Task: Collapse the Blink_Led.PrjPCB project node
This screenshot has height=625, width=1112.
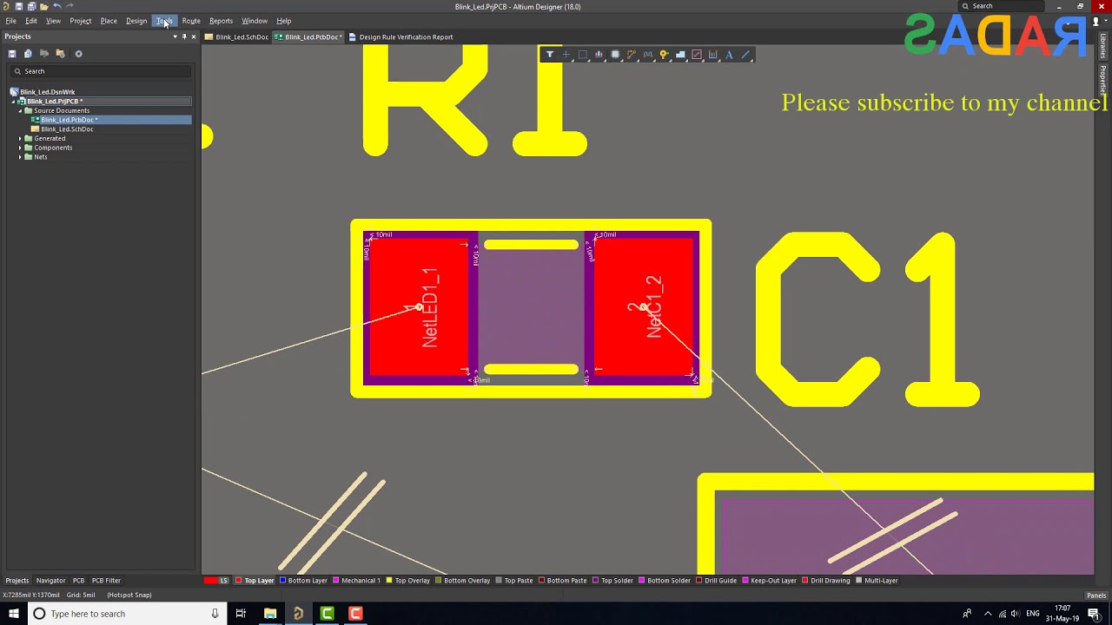Action: point(14,102)
